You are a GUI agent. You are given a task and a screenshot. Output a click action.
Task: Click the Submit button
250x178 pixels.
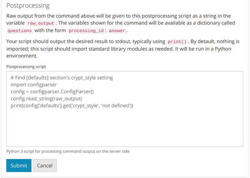click(19, 165)
